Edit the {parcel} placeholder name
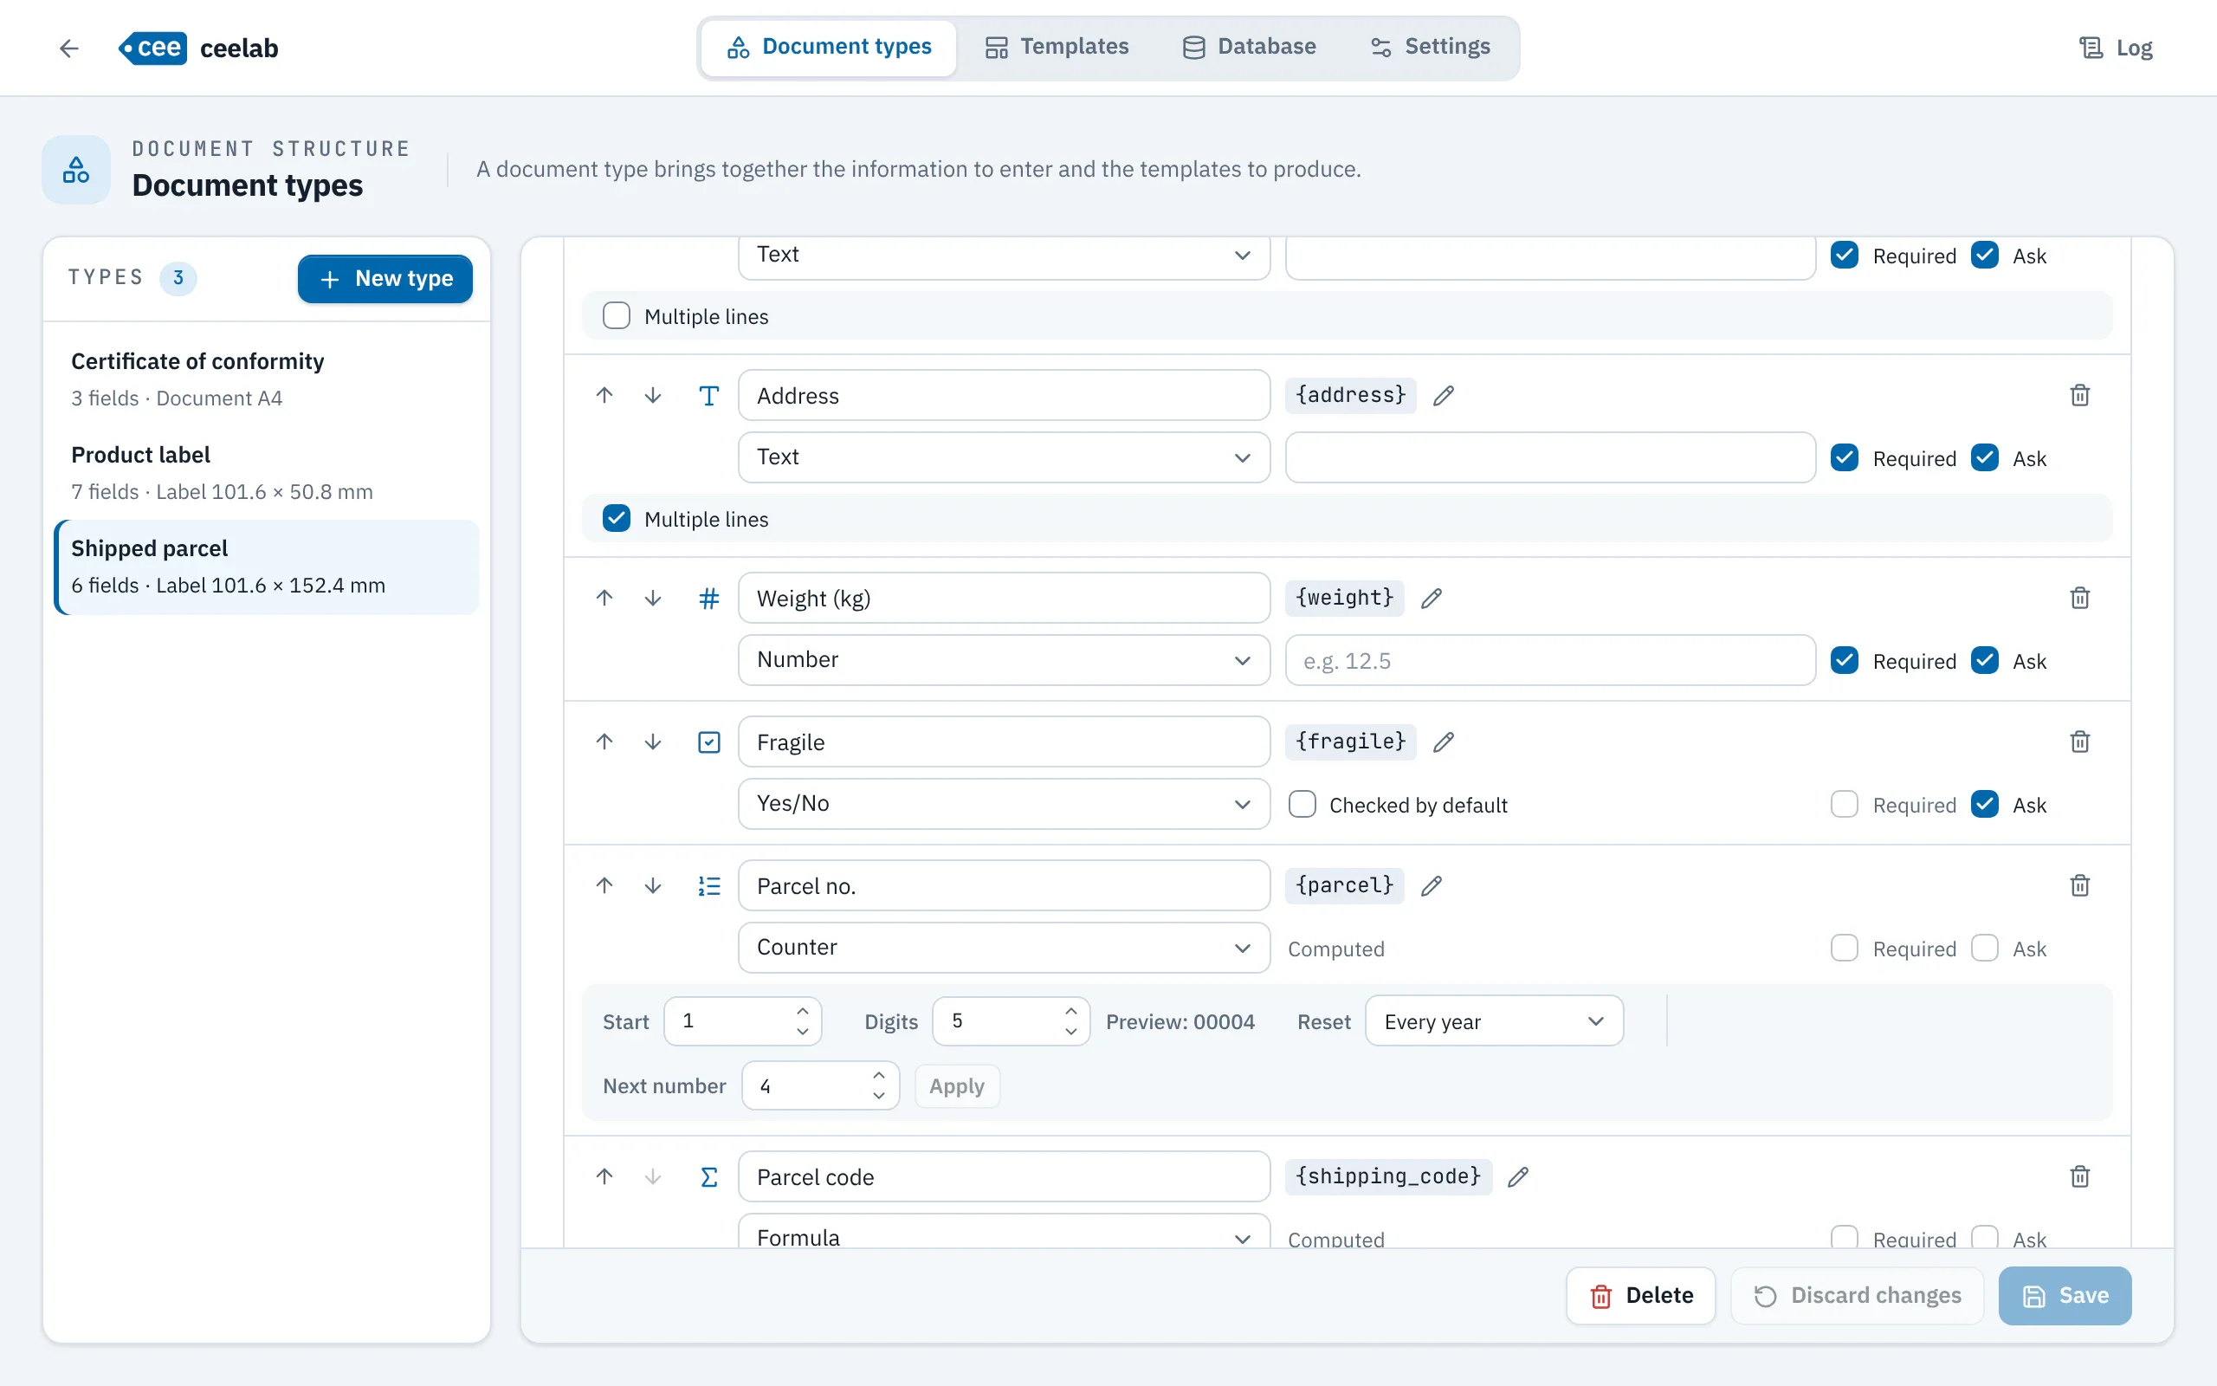The image size is (2217, 1386). click(1432, 885)
